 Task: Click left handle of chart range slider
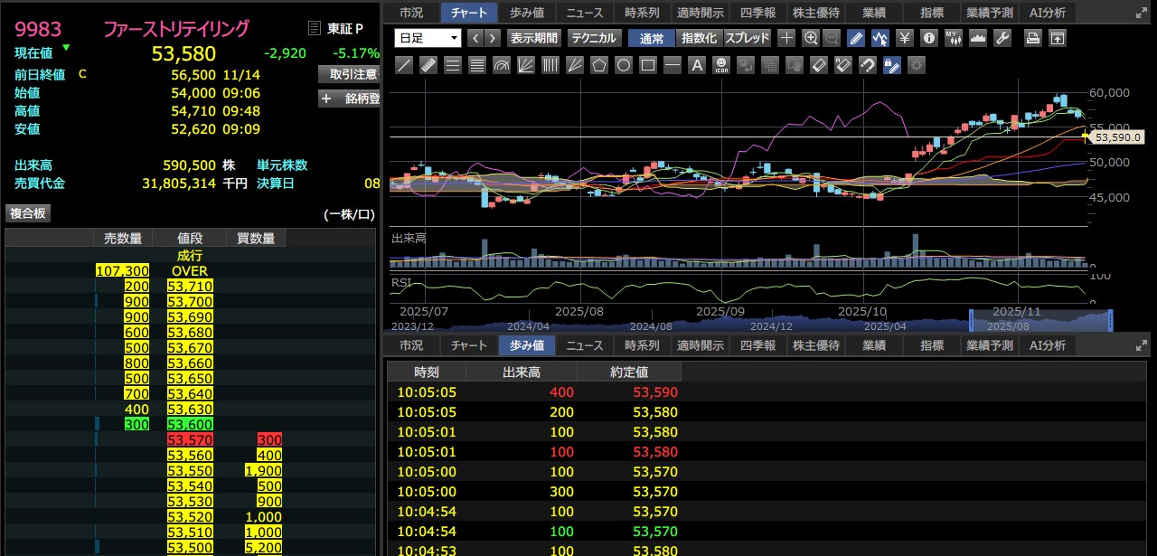click(972, 320)
